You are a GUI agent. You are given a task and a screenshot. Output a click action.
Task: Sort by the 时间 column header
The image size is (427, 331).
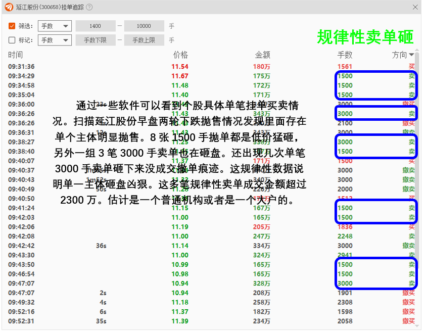pyautogui.click(x=16, y=55)
